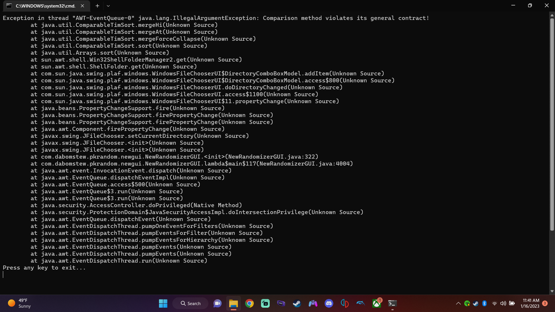Screen dimensions: 555x312
Task: Open Zoom from the taskbar
Action: pyautogui.click(x=217, y=303)
